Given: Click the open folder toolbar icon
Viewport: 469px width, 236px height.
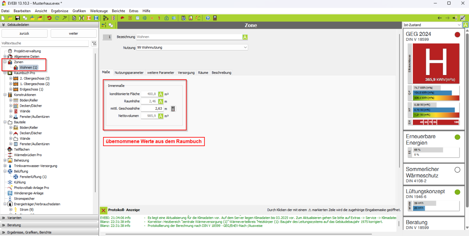Looking at the screenshot, I should pyautogui.click(x=10, y=18).
